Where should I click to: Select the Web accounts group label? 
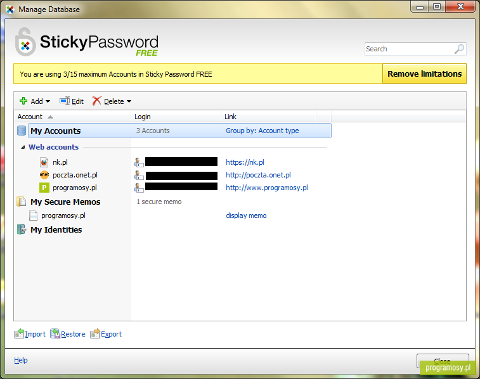(53, 147)
